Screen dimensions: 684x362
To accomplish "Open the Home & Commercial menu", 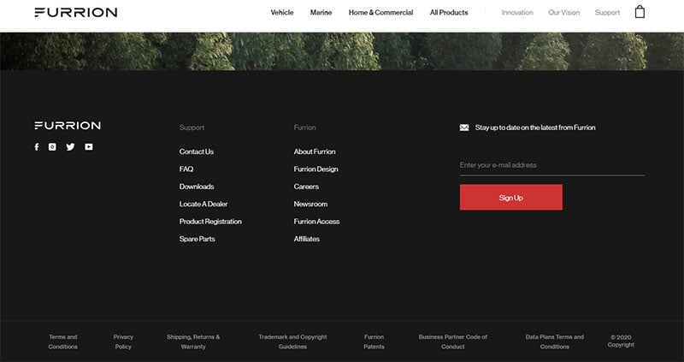I will coord(380,13).
